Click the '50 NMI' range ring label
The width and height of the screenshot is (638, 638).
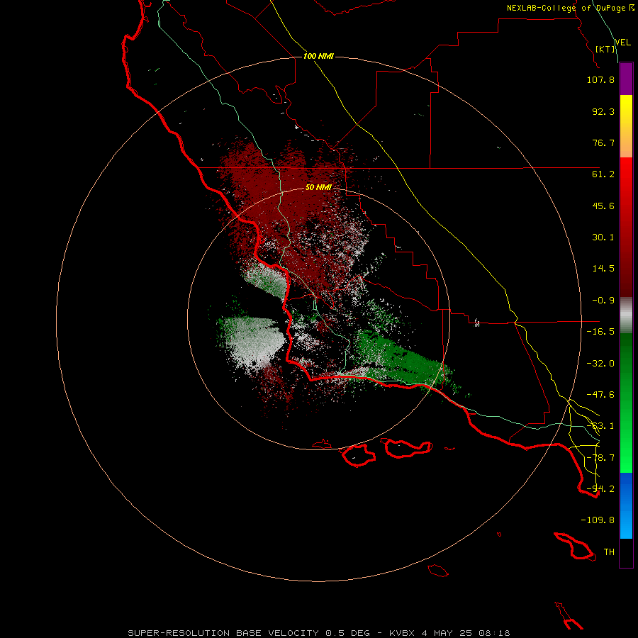point(318,187)
